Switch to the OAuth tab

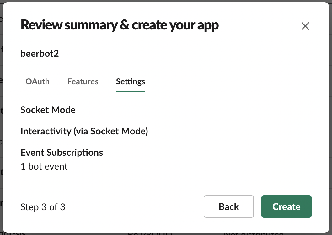tap(37, 81)
